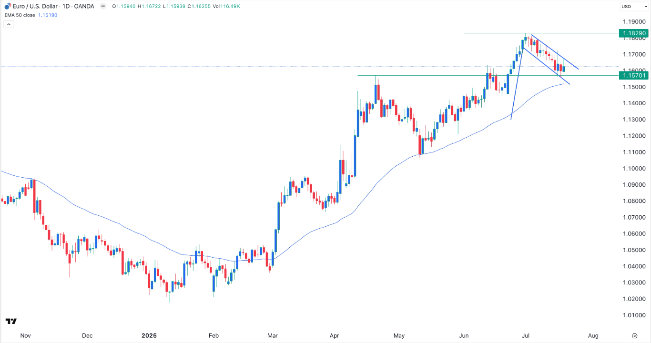
Task: Click the Aug label on time axis
Action: click(x=593, y=335)
